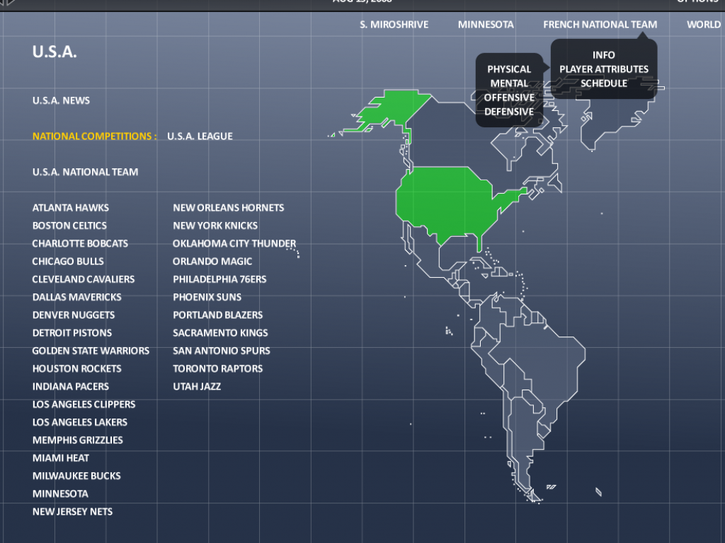Open the Los Angeles Lakers team page

pyautogui.click(x=79, y=422)
